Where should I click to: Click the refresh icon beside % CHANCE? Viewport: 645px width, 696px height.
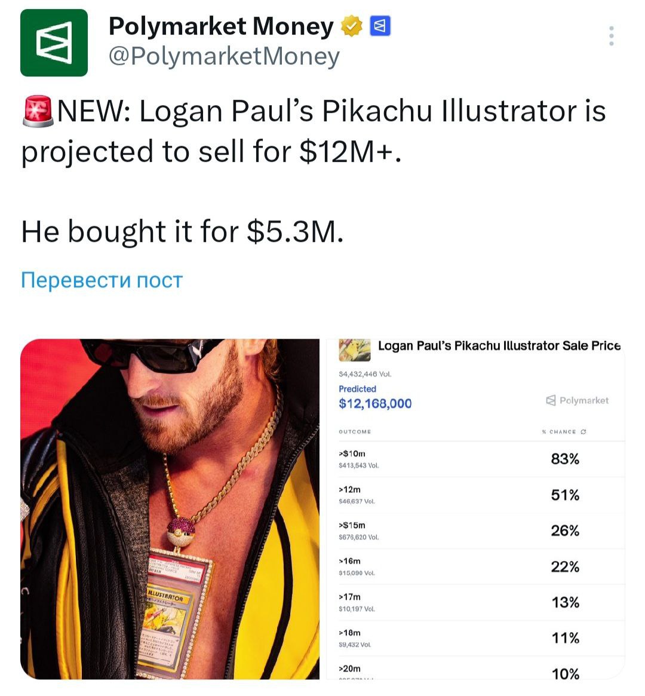point(583,431)
